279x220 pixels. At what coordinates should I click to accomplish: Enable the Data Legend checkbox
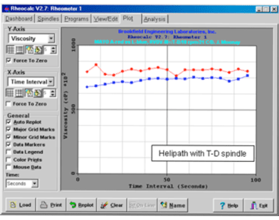[x=8, y=152]
